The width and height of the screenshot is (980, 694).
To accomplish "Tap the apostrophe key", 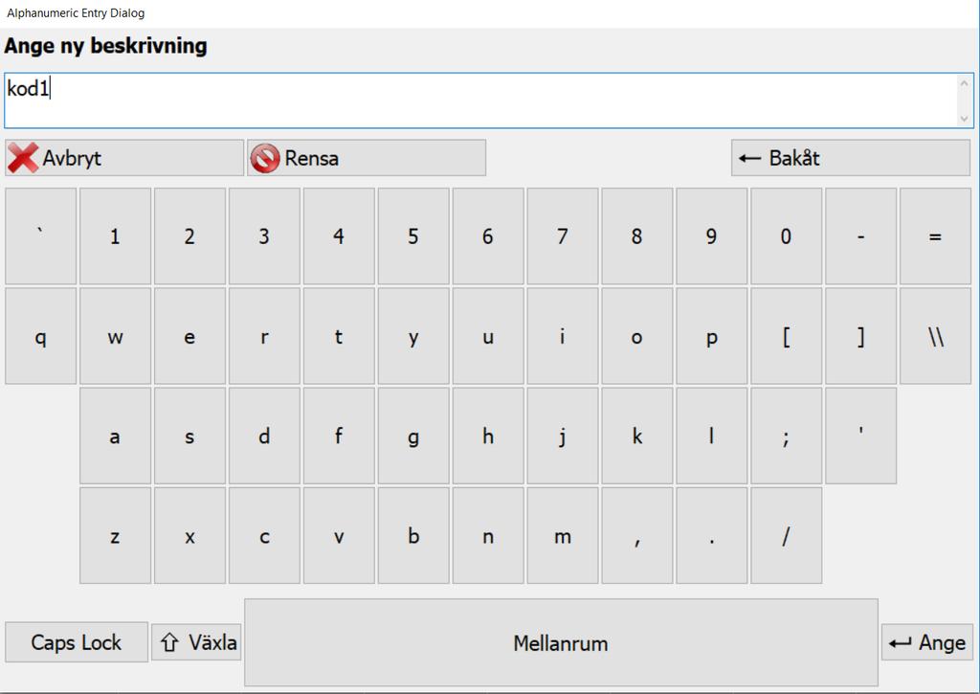I will click(x=860, y=437).
